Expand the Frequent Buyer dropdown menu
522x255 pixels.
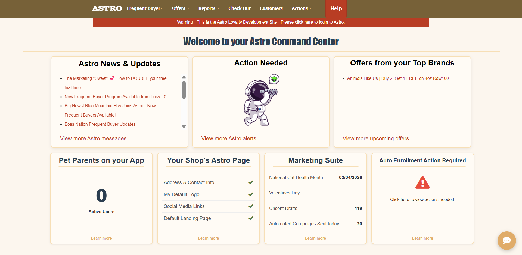145,8
